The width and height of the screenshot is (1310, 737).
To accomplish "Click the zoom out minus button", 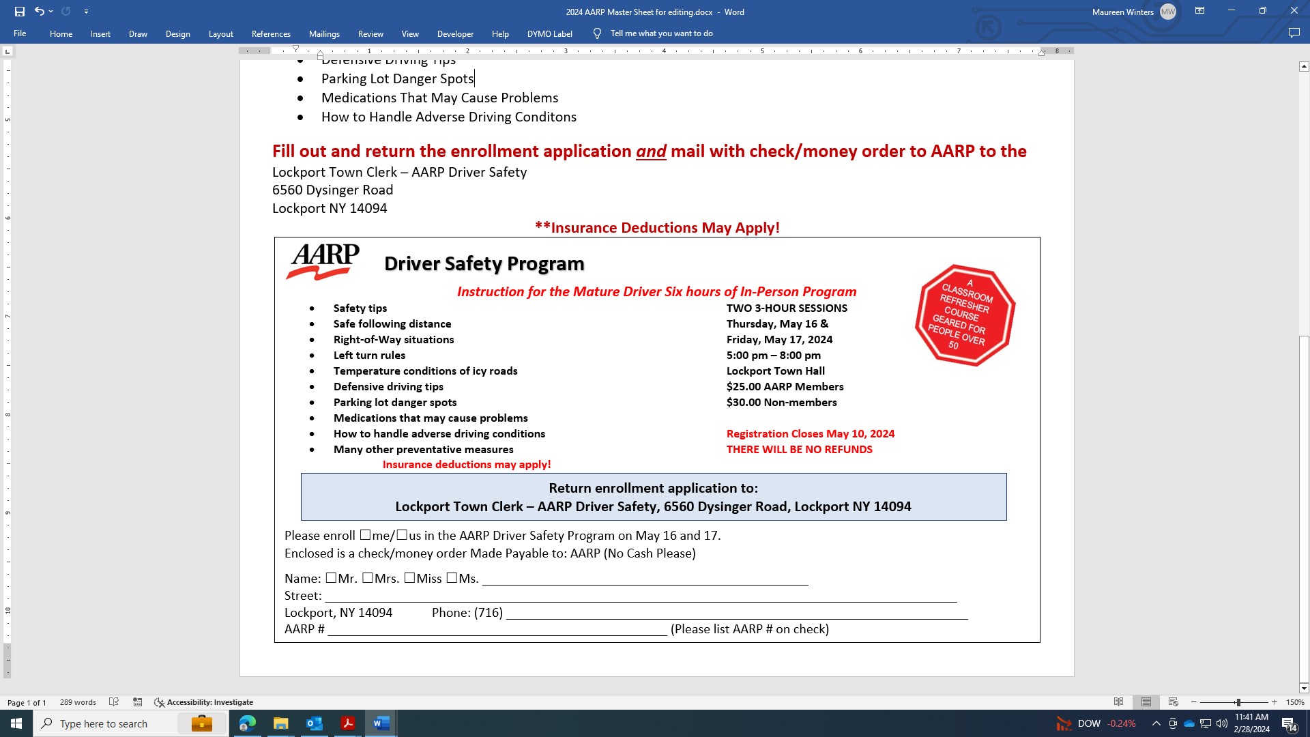I will [1193, 702].
